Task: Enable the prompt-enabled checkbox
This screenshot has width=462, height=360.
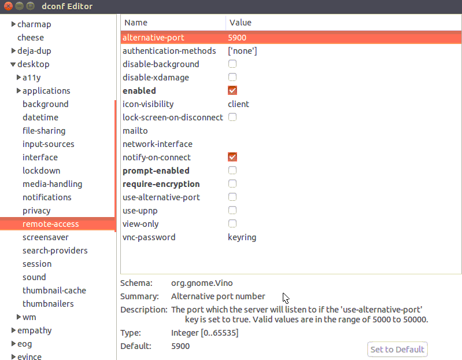Action: point(232,170)
